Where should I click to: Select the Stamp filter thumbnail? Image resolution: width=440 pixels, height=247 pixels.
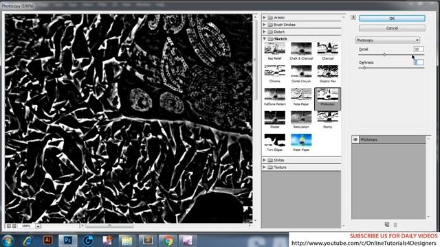click(x=327, y=117)
